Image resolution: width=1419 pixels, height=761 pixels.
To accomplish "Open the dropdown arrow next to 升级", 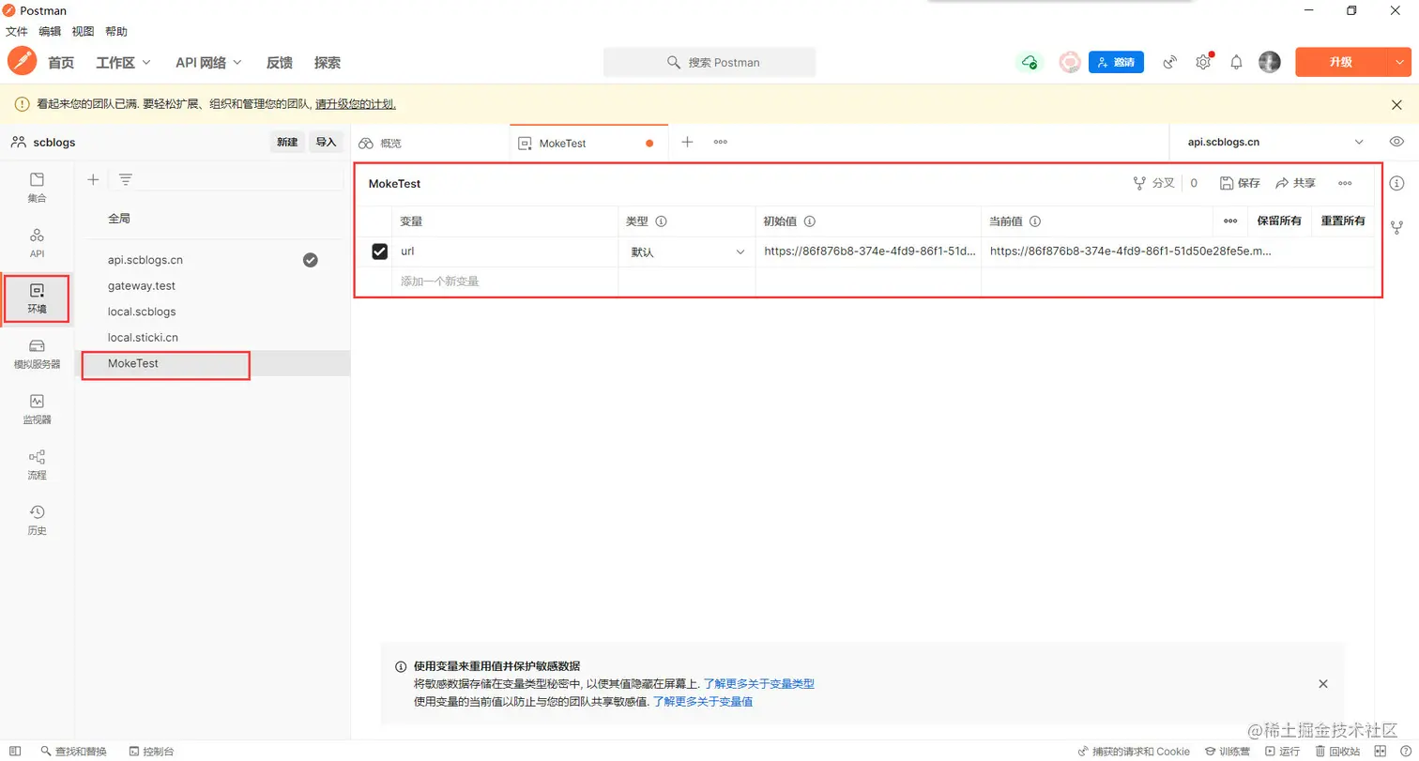I will [x=1399, y=62].
